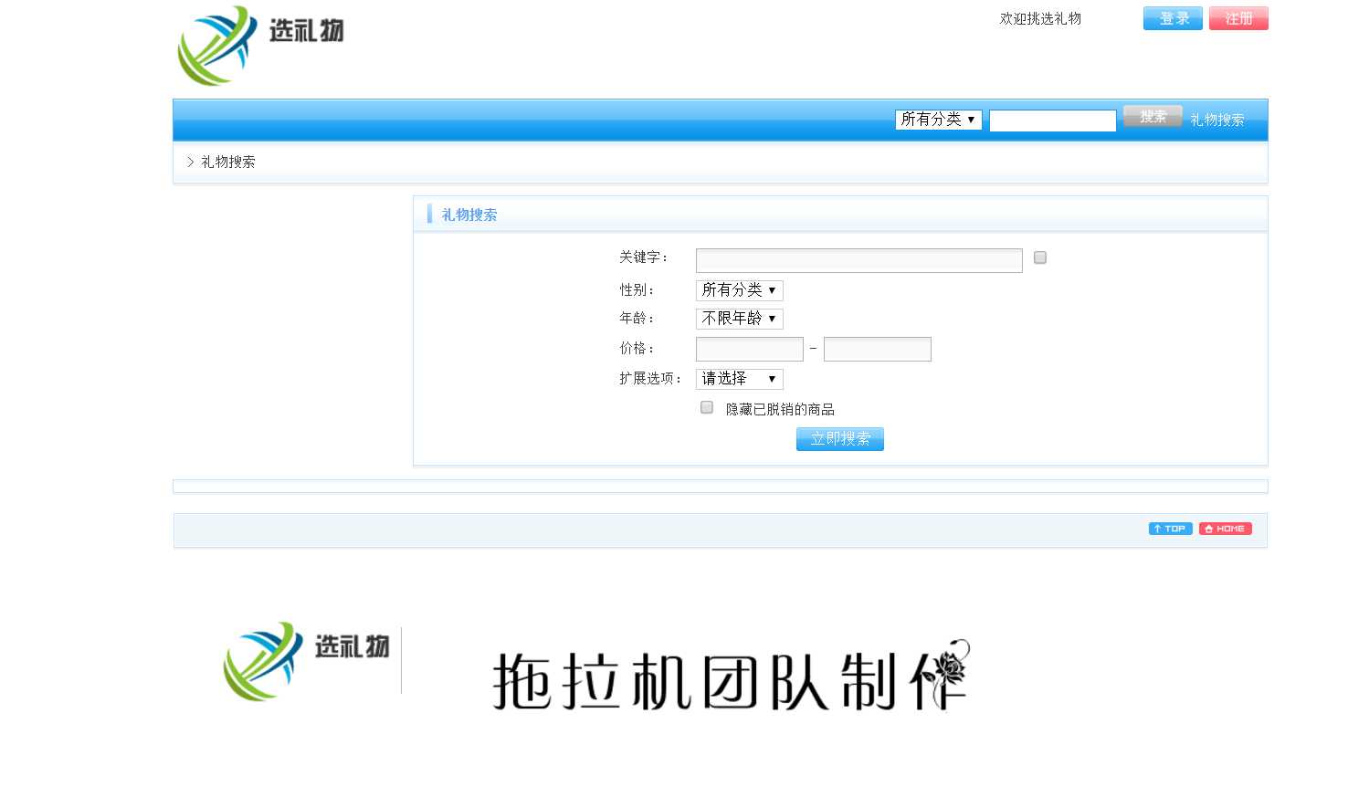This screenshot has height=787, width=1348.
Task: Click the 隐藏已脱销的商品 label text
Action: 780,409
